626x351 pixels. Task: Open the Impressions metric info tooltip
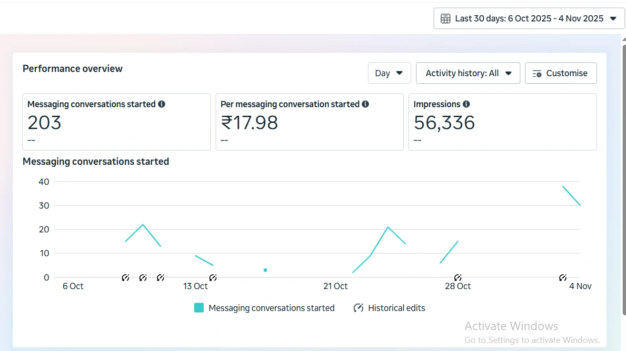coord(466,104)
